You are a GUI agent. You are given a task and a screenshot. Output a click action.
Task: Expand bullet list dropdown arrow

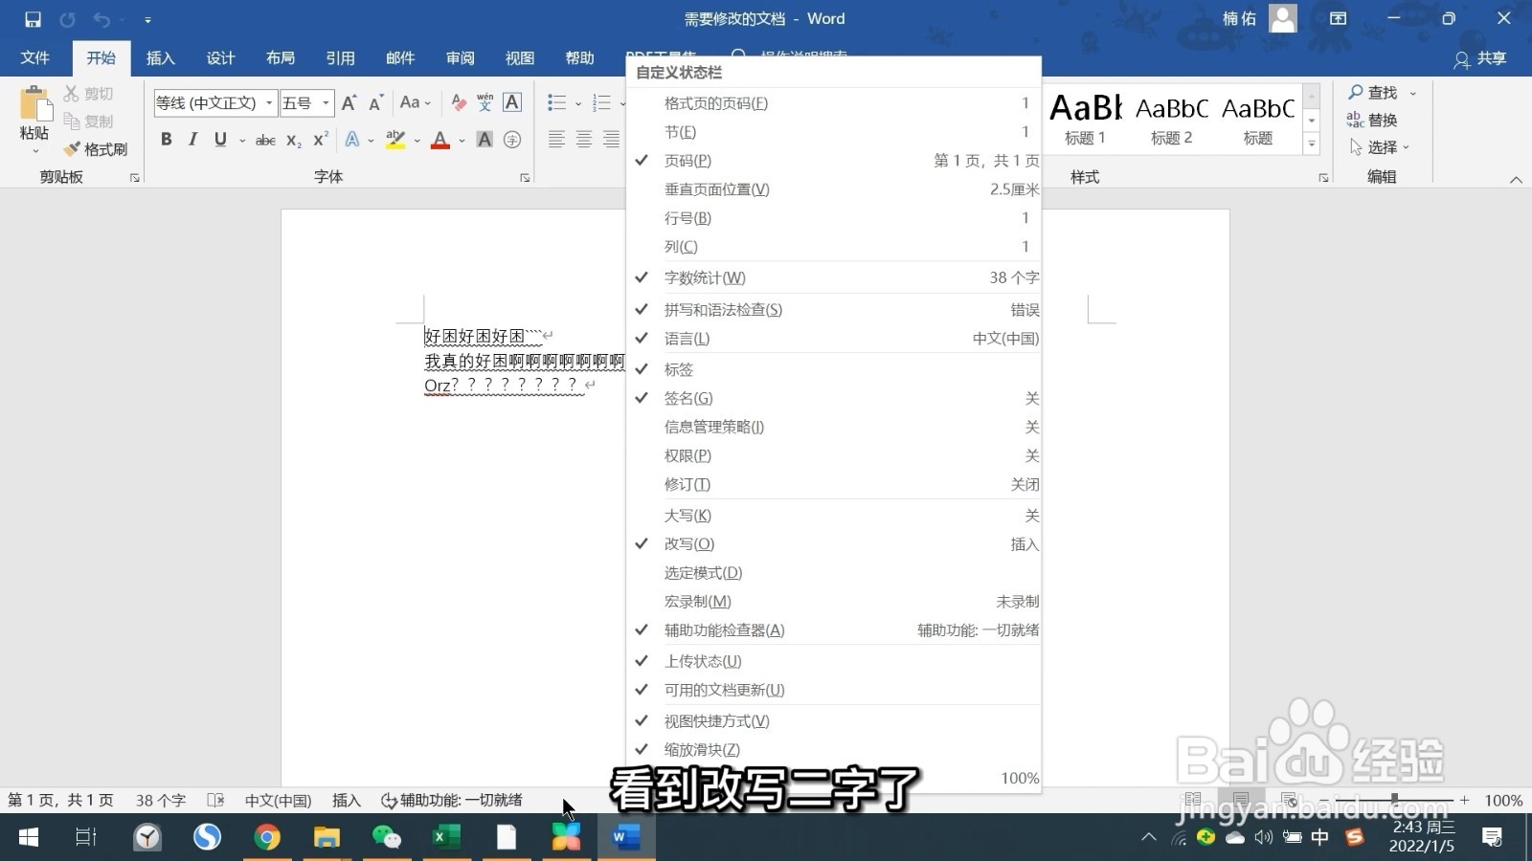[x=578, y=103]
